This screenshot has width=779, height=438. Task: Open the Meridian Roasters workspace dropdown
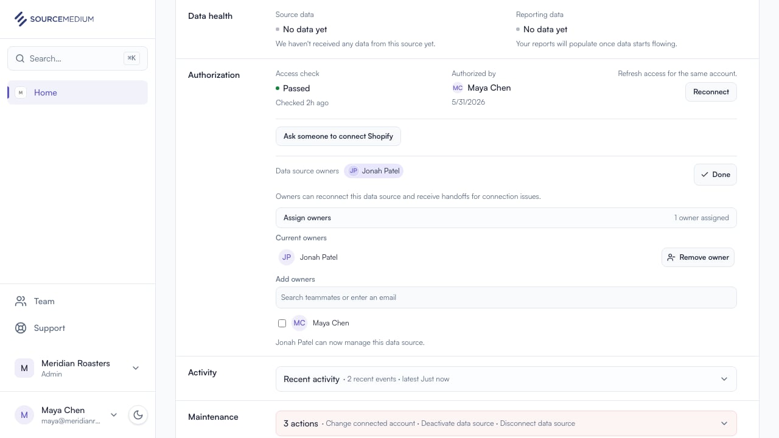pos(136,368)
